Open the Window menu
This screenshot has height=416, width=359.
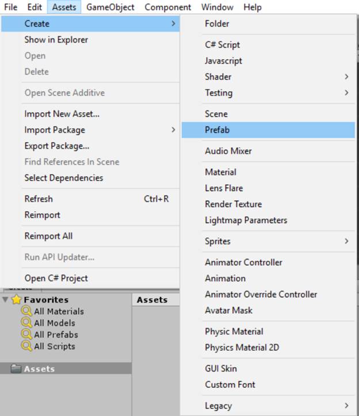[x=217, y=7]
